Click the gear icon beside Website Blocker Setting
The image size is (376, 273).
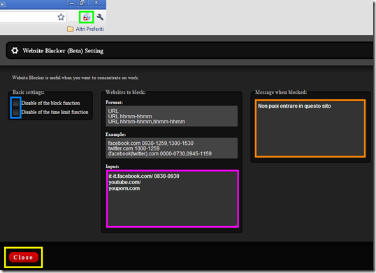coord(15,50)
